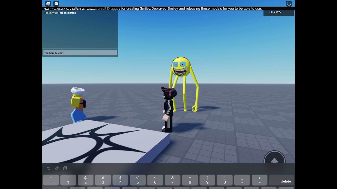The width and height of the screenshot is (337, 189).
Task: Toggle the chat window icon
Action: 56,4
